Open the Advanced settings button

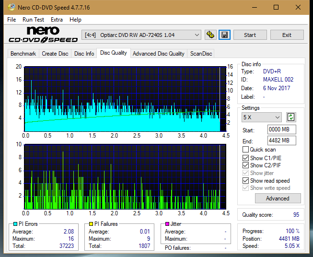point(278,199)
